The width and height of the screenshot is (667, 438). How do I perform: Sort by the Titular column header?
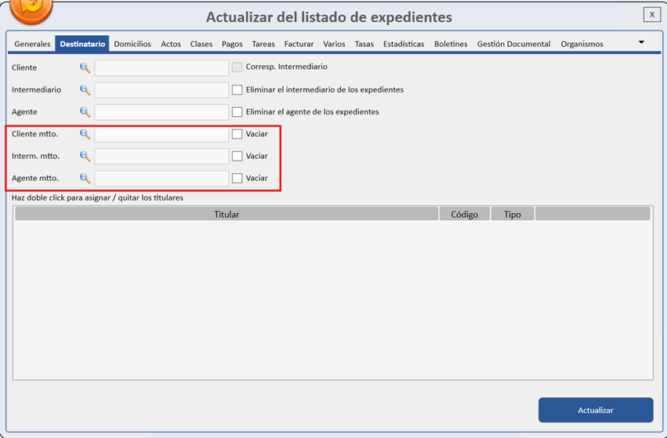pos(227,214)
